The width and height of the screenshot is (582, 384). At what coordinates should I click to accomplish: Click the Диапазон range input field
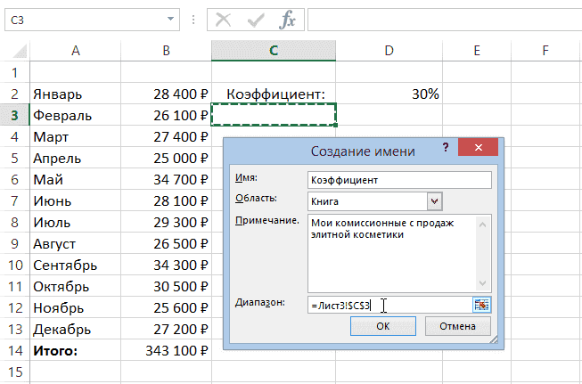[389, 305]
